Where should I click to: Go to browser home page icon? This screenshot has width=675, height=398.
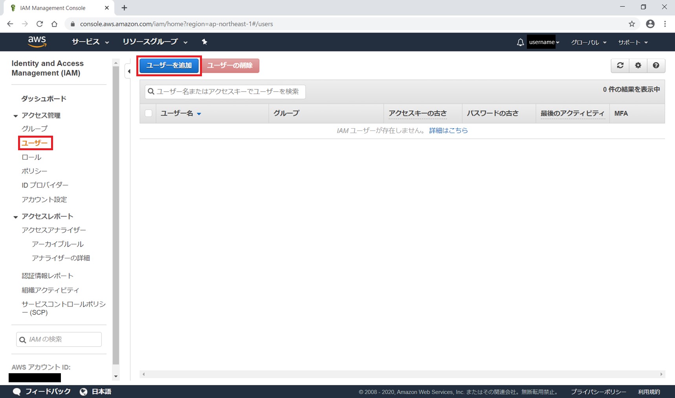coord(54,24)
